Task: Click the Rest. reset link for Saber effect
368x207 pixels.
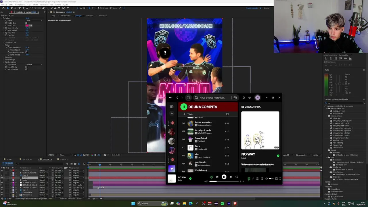Action: (x=27, y=18)
